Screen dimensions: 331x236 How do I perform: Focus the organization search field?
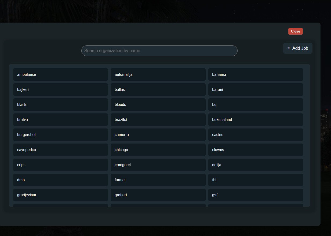click(159, 51)
